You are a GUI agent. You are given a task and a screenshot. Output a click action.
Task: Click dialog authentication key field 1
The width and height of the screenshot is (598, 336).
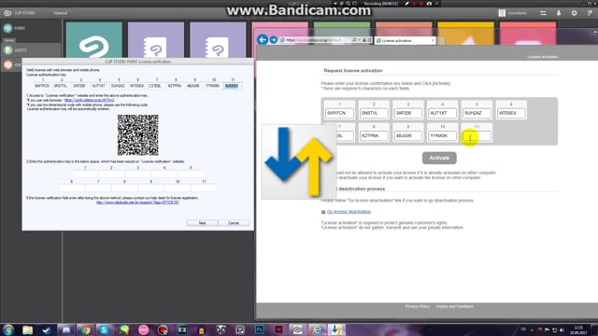click(x=42, y=86)
